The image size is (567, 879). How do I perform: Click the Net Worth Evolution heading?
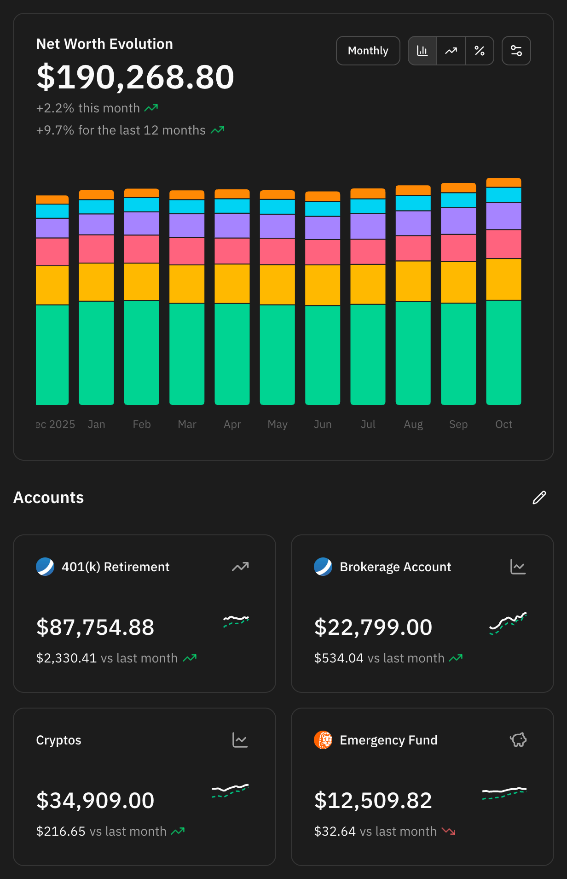click(104, 44)
